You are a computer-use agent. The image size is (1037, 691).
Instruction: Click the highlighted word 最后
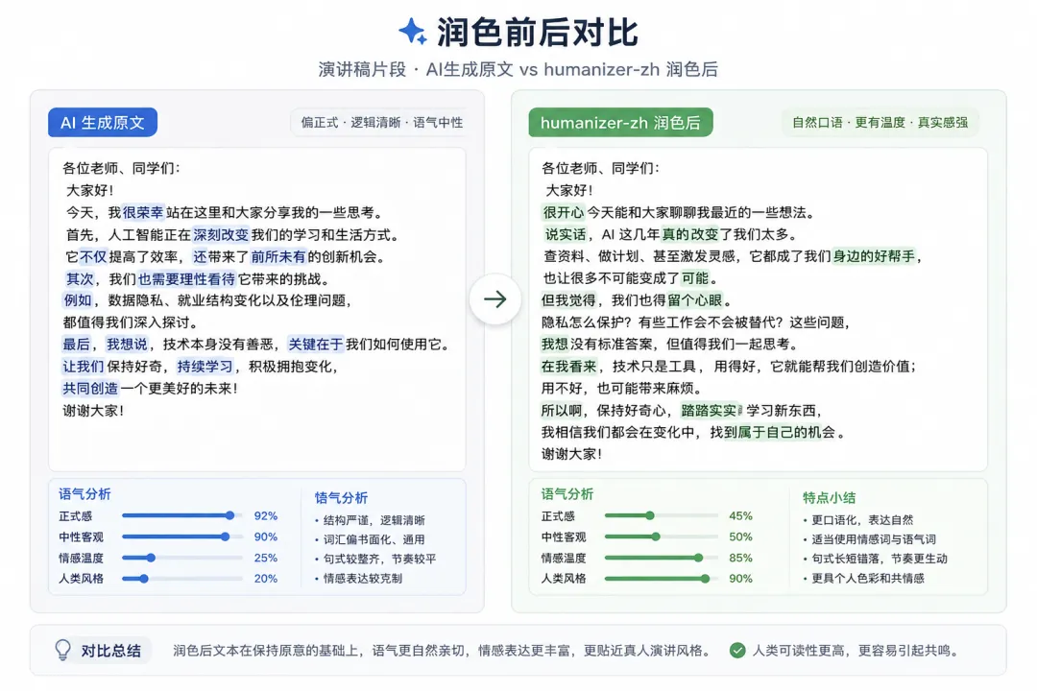point(76,344)
